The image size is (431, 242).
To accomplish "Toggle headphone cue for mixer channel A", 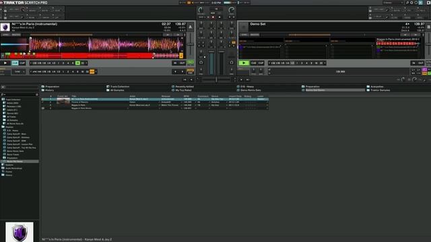I will 201,63.
